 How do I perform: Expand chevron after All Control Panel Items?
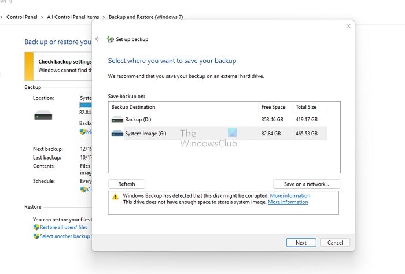[x=104, y=17]
